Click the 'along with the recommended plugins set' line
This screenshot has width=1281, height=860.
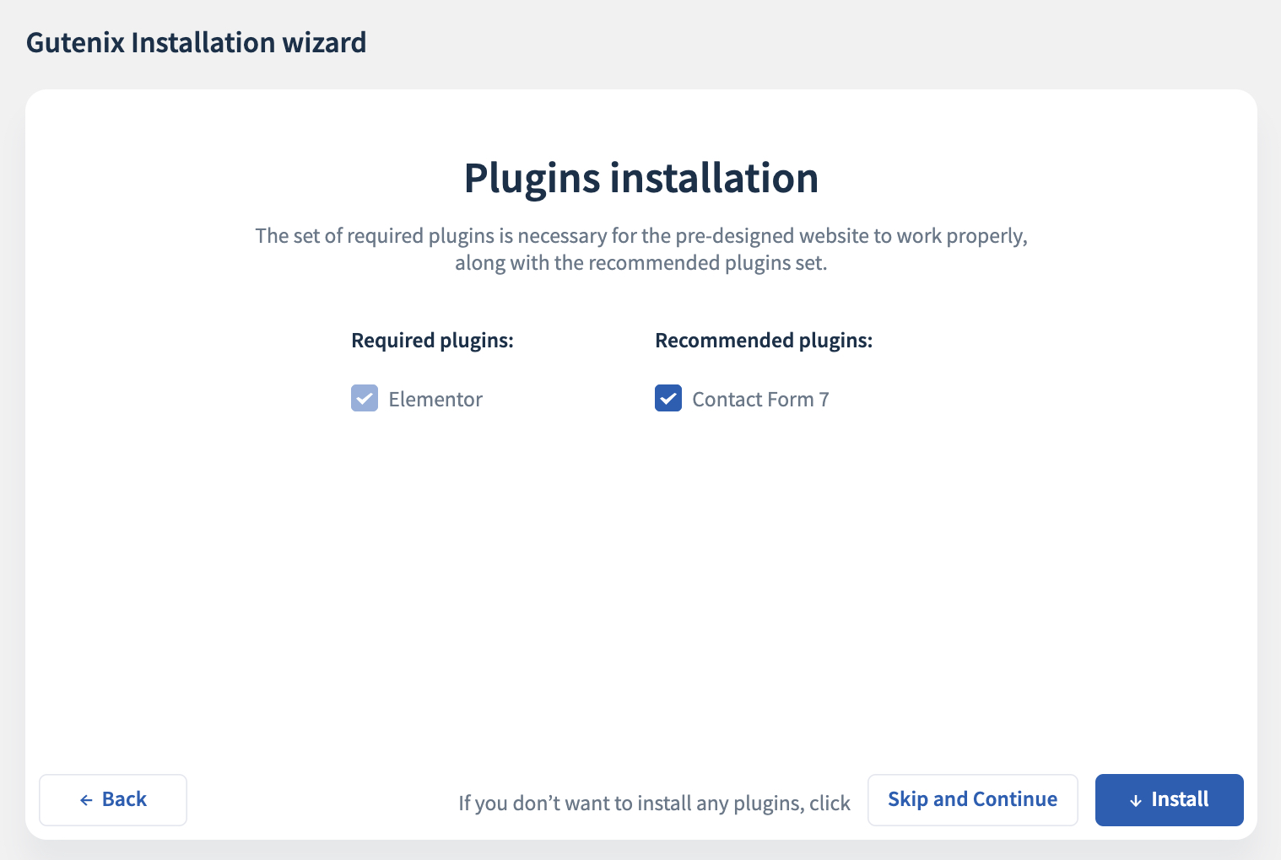click(x=640, y=263)
